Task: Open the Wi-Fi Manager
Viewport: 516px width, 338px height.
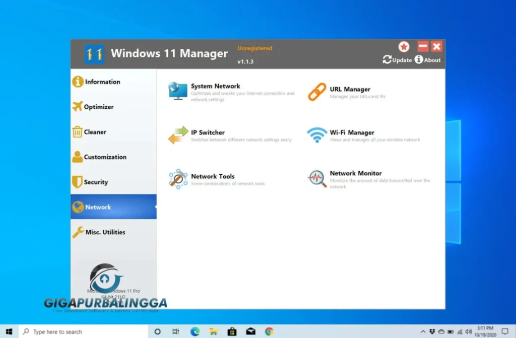Action: pos(351,133)
